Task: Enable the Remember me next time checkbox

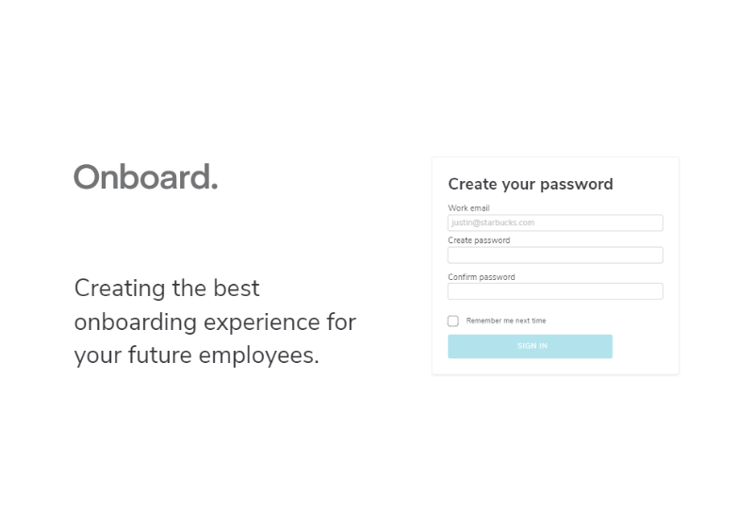Action: pyautogui.click(x=453, y=322)
